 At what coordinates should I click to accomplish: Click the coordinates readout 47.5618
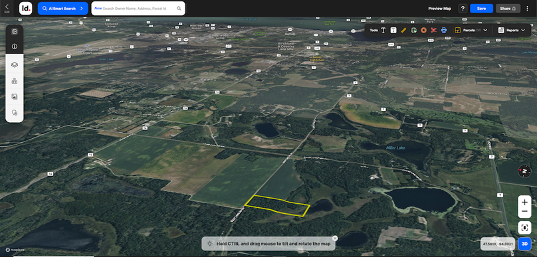[x=498, y=244]
